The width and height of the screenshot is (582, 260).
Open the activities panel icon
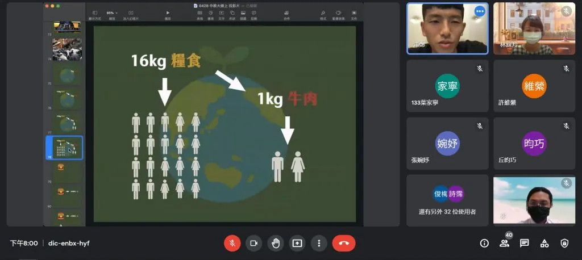tap(544, 243)
